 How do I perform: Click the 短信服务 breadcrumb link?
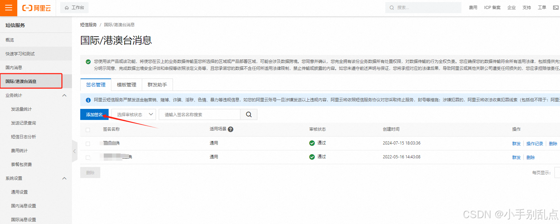[x=89, y=25]
